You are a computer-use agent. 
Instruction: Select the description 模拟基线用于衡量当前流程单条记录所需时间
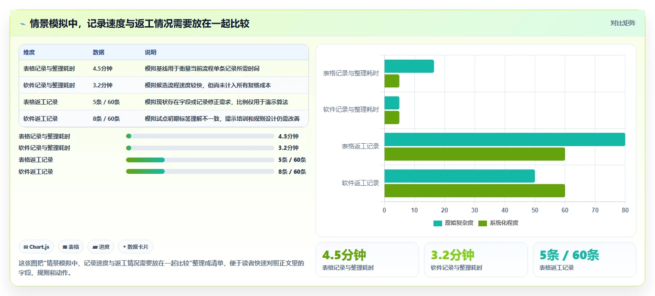click(202, 69)
